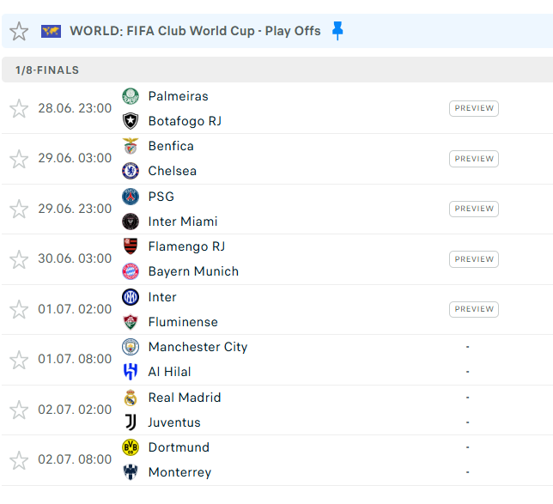
Task: Click the PSG club logo
Action: [131, 197]
